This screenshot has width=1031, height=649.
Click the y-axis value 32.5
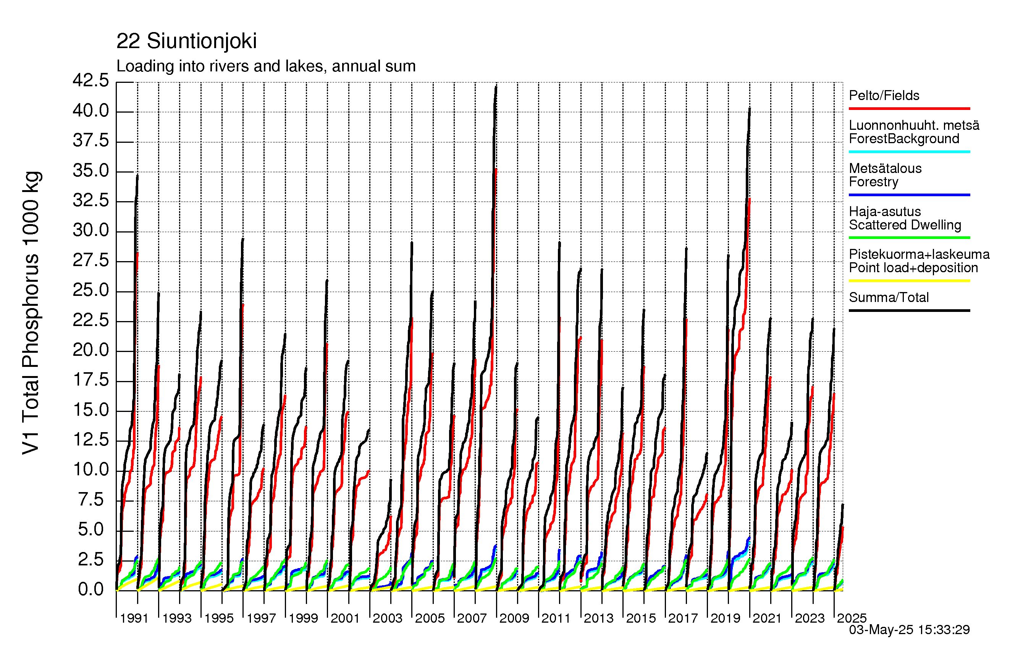[91, 200]
